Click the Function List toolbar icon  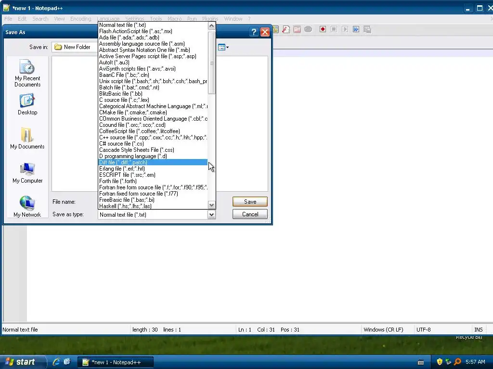click(286, 29)
